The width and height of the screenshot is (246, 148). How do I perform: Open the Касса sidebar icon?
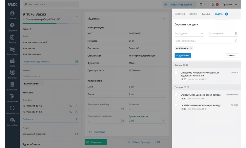tap(12, 62)
